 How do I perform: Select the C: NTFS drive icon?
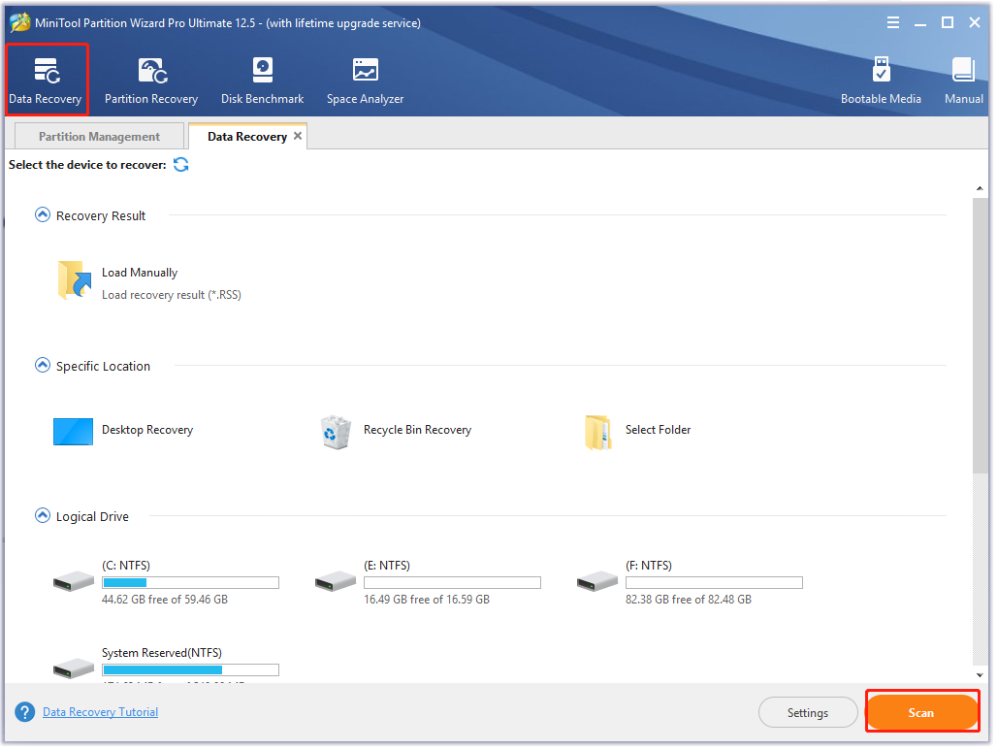(74, 580)
